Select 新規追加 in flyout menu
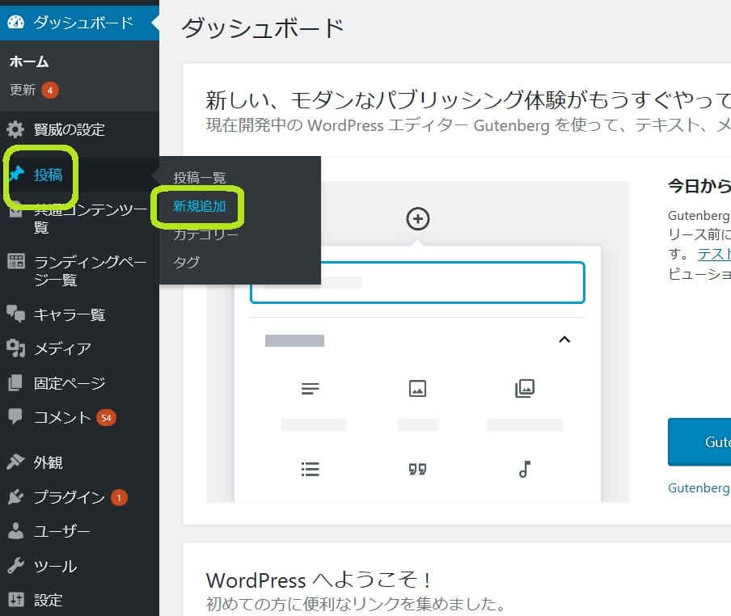731x616 pixels. (200, 206)
